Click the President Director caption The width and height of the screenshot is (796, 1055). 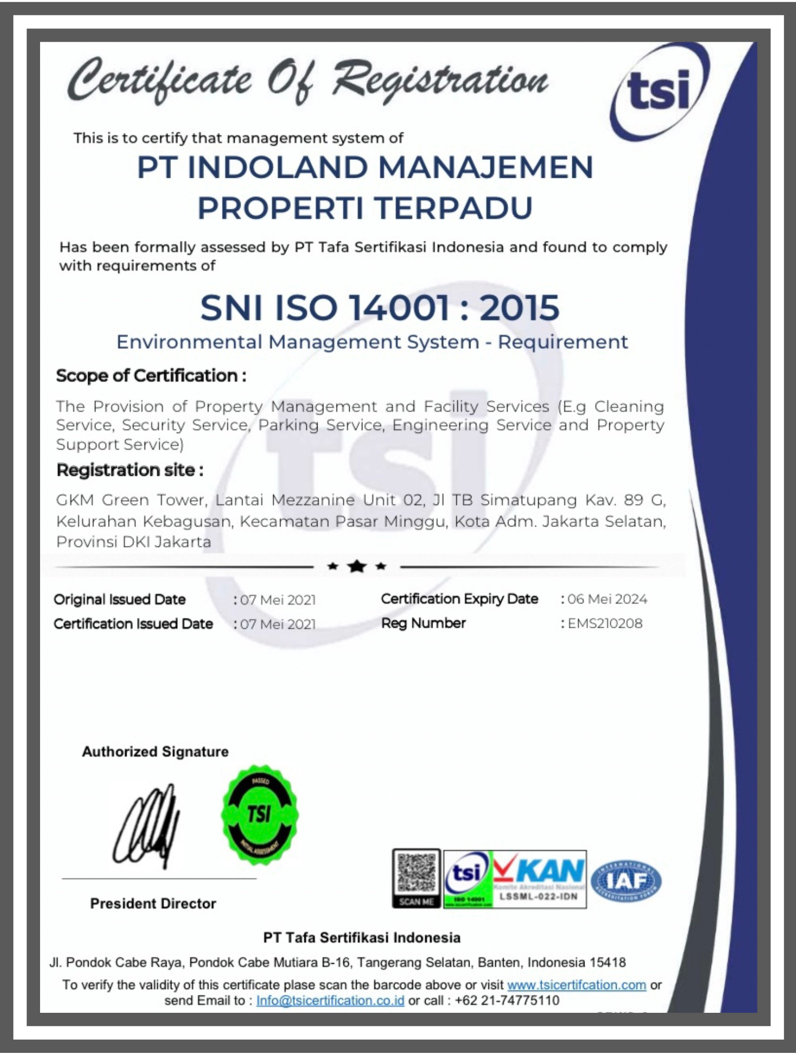click(x=153, y=904)
